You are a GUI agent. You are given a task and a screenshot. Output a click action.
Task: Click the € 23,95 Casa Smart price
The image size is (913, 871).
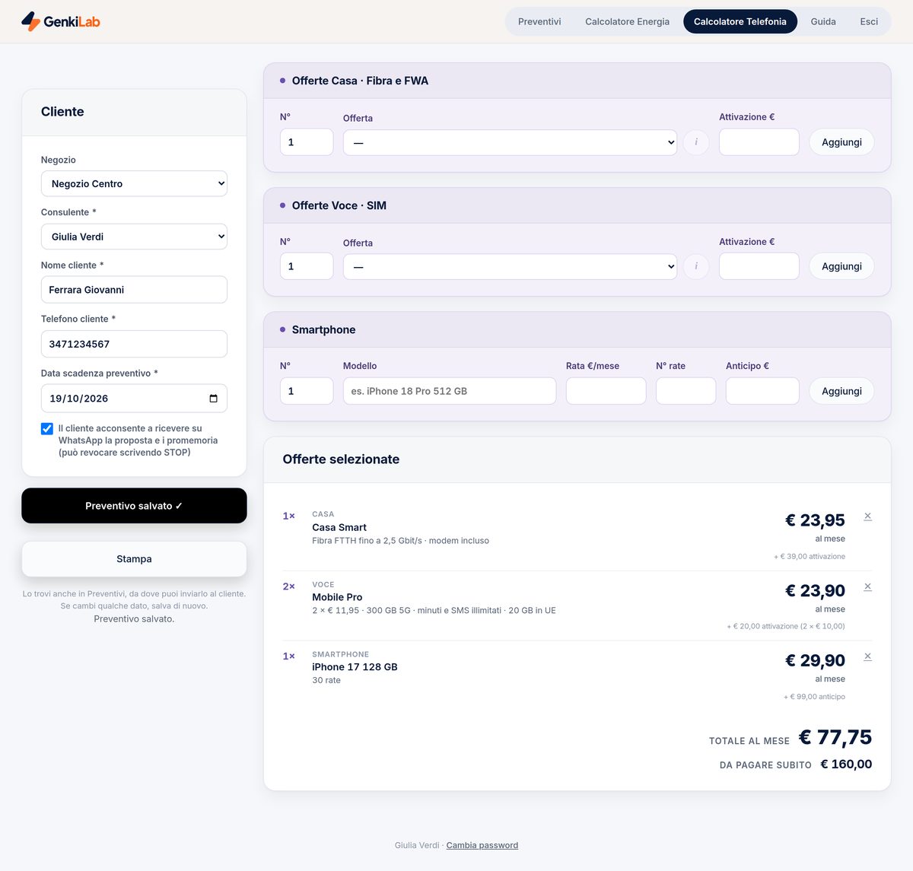coord(815,520)
